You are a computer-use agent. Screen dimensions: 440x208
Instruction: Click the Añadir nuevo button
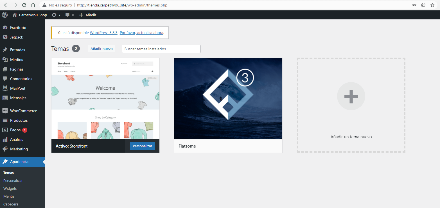[x=101, y=49]
